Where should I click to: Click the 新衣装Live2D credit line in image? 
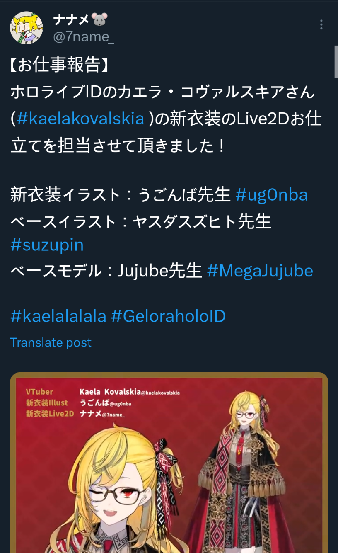[x=75, y=414]
